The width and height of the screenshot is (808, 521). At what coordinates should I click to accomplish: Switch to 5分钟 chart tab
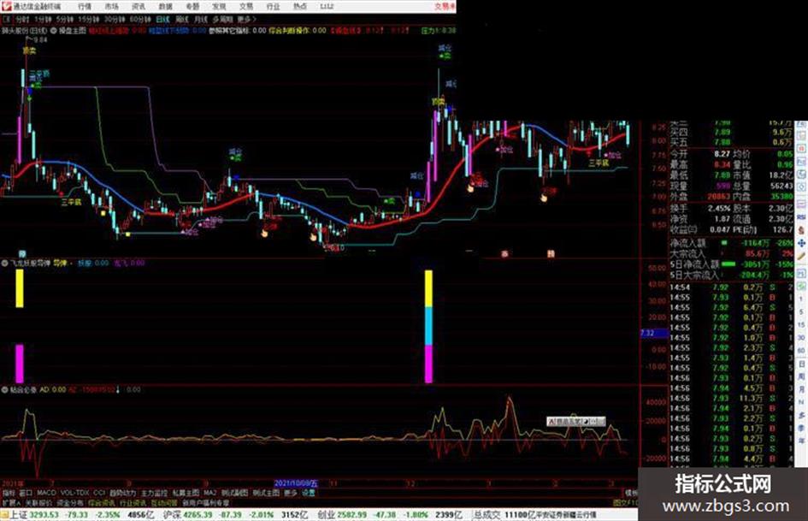pyautogui.click(x=64, y=20)
